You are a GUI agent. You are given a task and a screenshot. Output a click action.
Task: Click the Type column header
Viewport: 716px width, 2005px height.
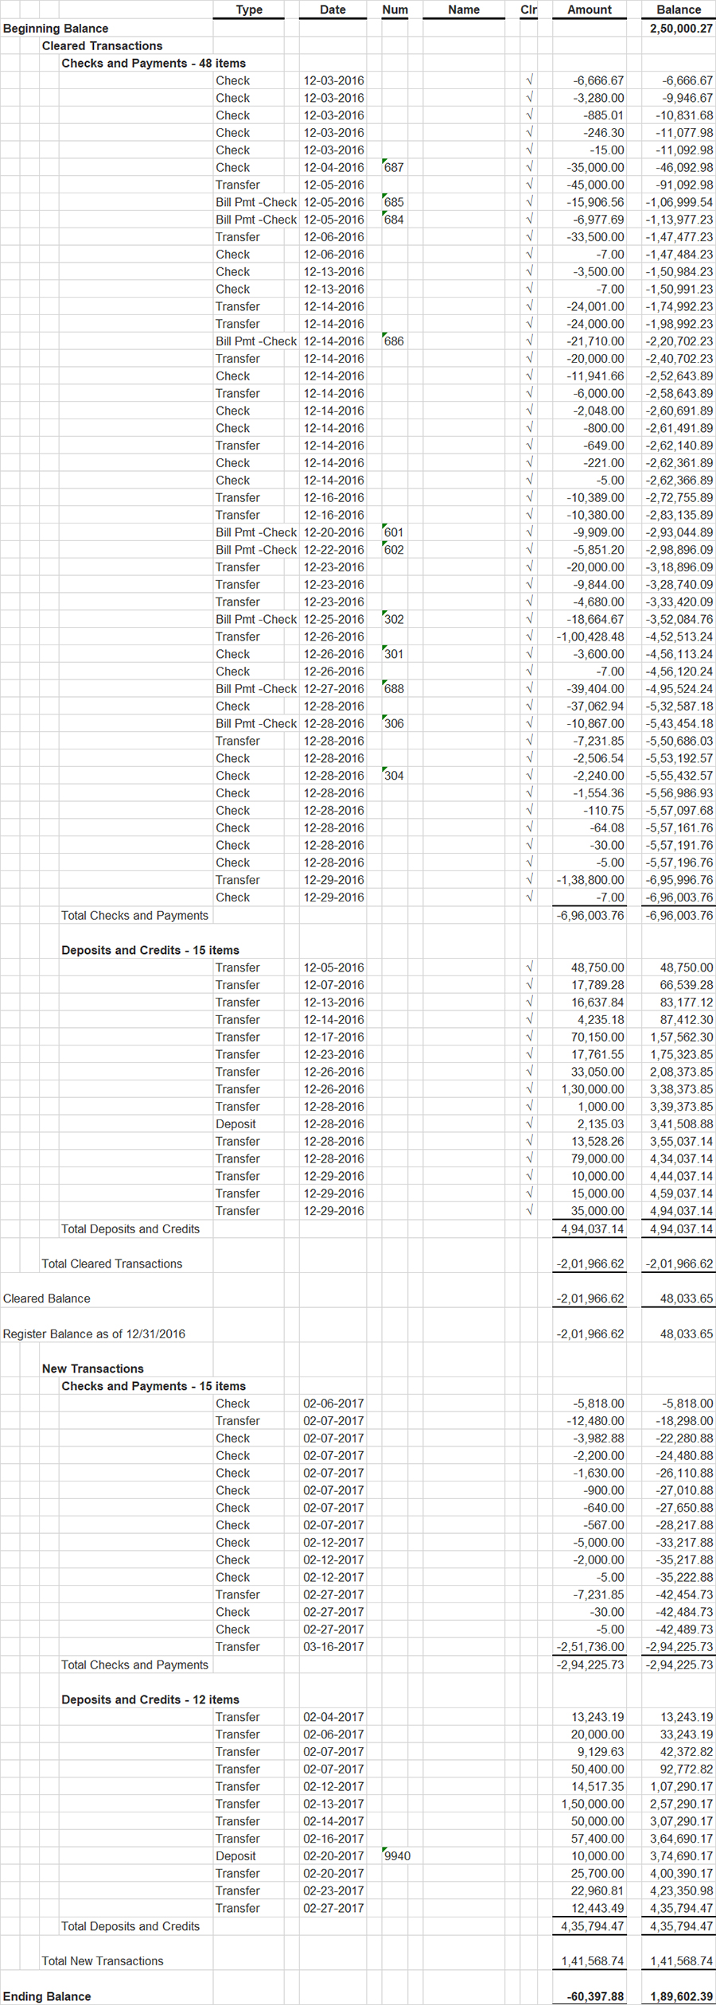coord(249,10)
